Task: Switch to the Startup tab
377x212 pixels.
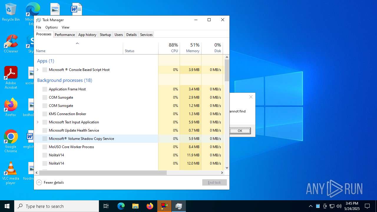Action: pos(105,35)
